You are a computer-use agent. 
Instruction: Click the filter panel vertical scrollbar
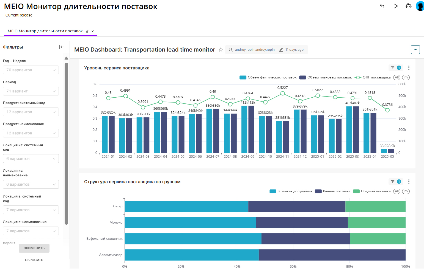click(x=66, y=143)
